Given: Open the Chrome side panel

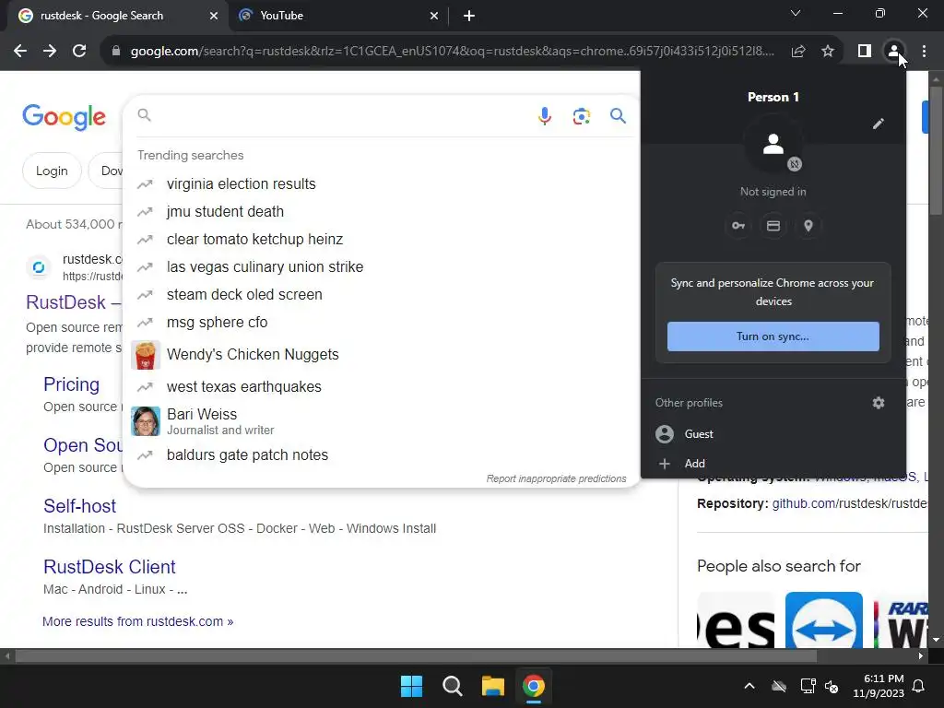Looking at the screenshot, I should pyautogui.click(x=865, y=52).
